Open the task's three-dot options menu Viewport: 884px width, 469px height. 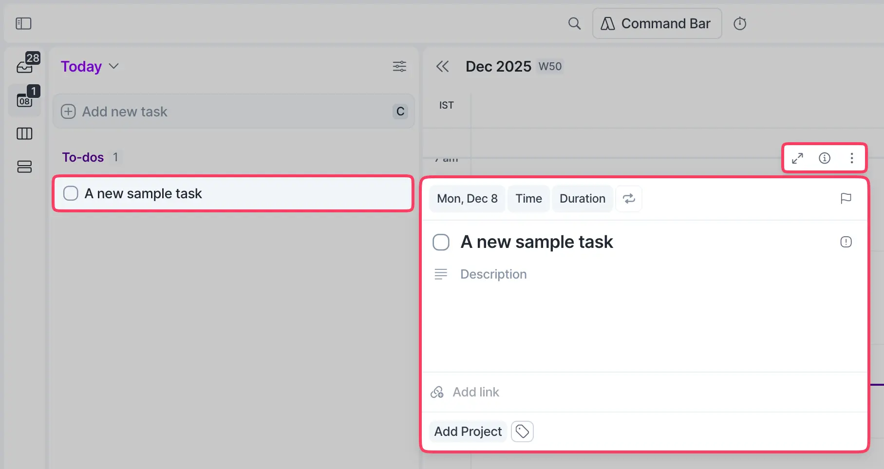point(852,158)
